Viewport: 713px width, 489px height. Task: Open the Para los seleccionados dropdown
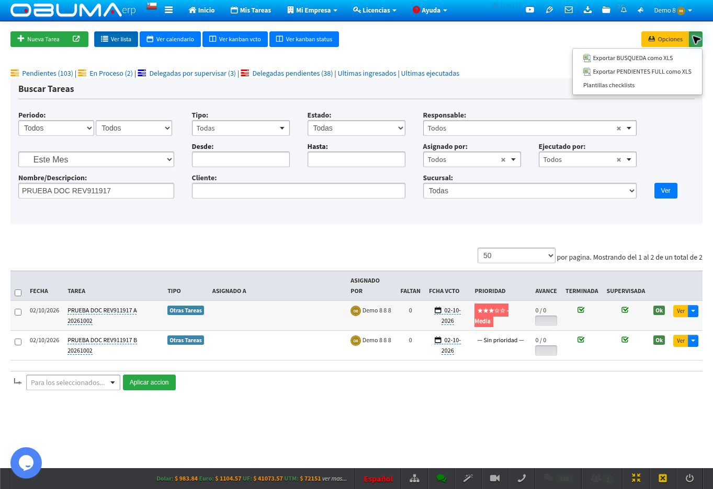point(73,382)
